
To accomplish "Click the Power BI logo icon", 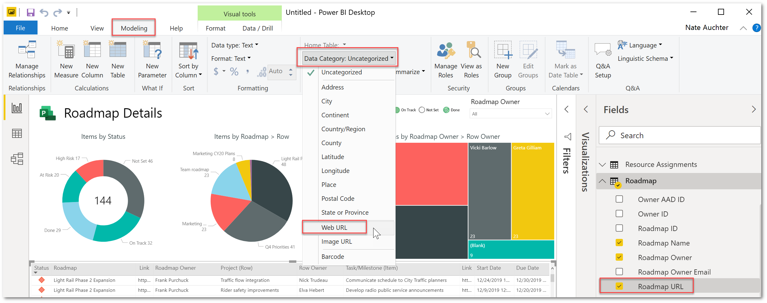I will (x=12, y=12).
